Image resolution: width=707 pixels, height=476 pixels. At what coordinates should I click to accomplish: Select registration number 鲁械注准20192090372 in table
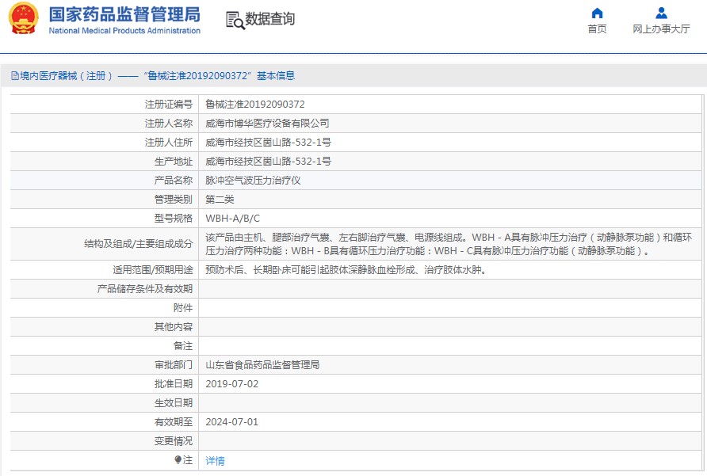click(254, 104)
